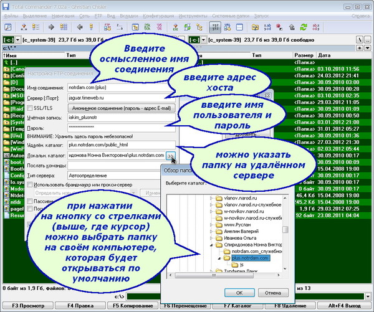The height and width of the screenshot is (312, 374).
Task: Open the left panel drive dropdown arrow
Action: tap(18, 40)
